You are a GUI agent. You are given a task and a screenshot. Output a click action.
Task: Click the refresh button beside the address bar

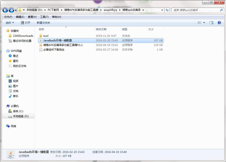point(167,10)
